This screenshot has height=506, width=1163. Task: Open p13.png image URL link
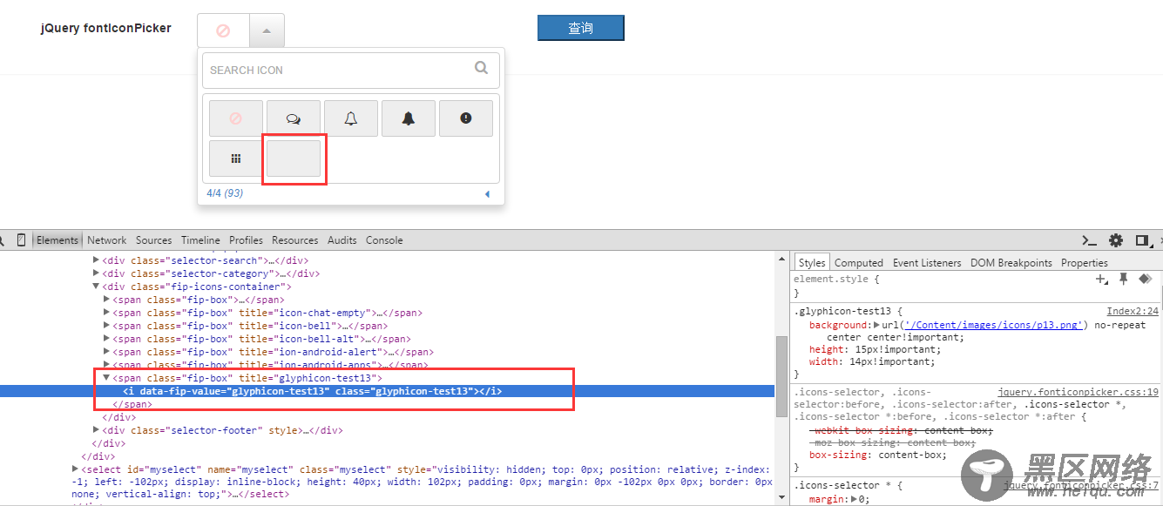(x=994, y=325)
